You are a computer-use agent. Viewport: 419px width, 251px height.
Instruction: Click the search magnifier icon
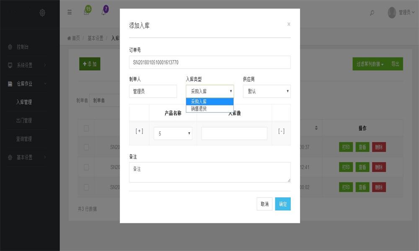(372, 13)
